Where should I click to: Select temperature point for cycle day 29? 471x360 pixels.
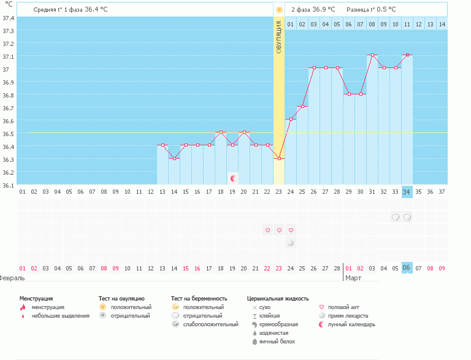coord(349,94)
